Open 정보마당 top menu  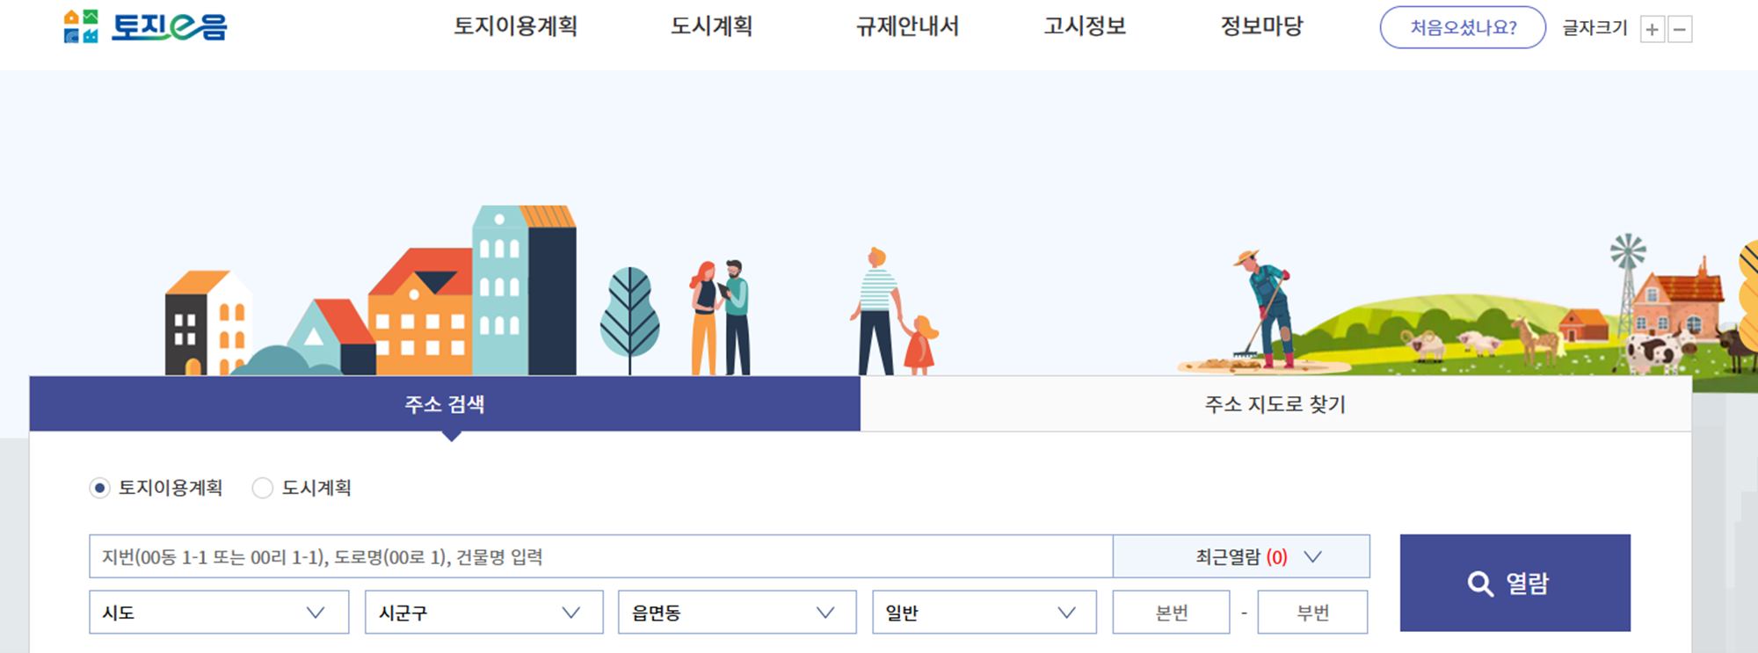(1261, 26)
